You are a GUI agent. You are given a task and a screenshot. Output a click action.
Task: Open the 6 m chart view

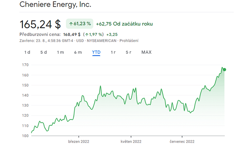click(x=78, y=52)
